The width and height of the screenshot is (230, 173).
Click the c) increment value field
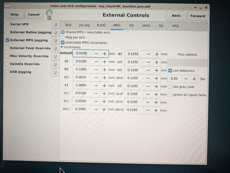pyautogui.click(x=82, y=86)
